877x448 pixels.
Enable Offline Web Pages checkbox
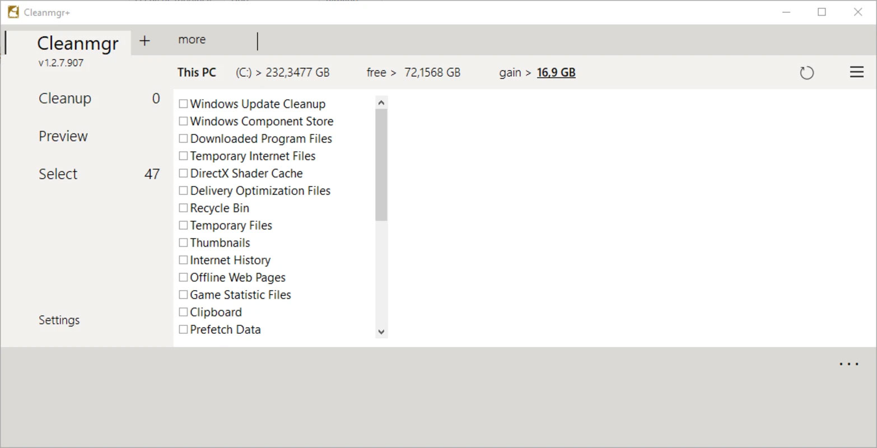pyautogui.click(x=183, y=277)
